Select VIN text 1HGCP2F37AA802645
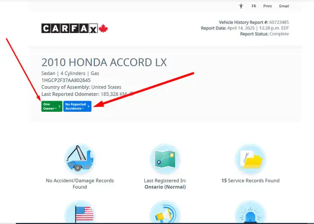Image resolution: width=314 pixels, height=224 pixels. [66, 80]
